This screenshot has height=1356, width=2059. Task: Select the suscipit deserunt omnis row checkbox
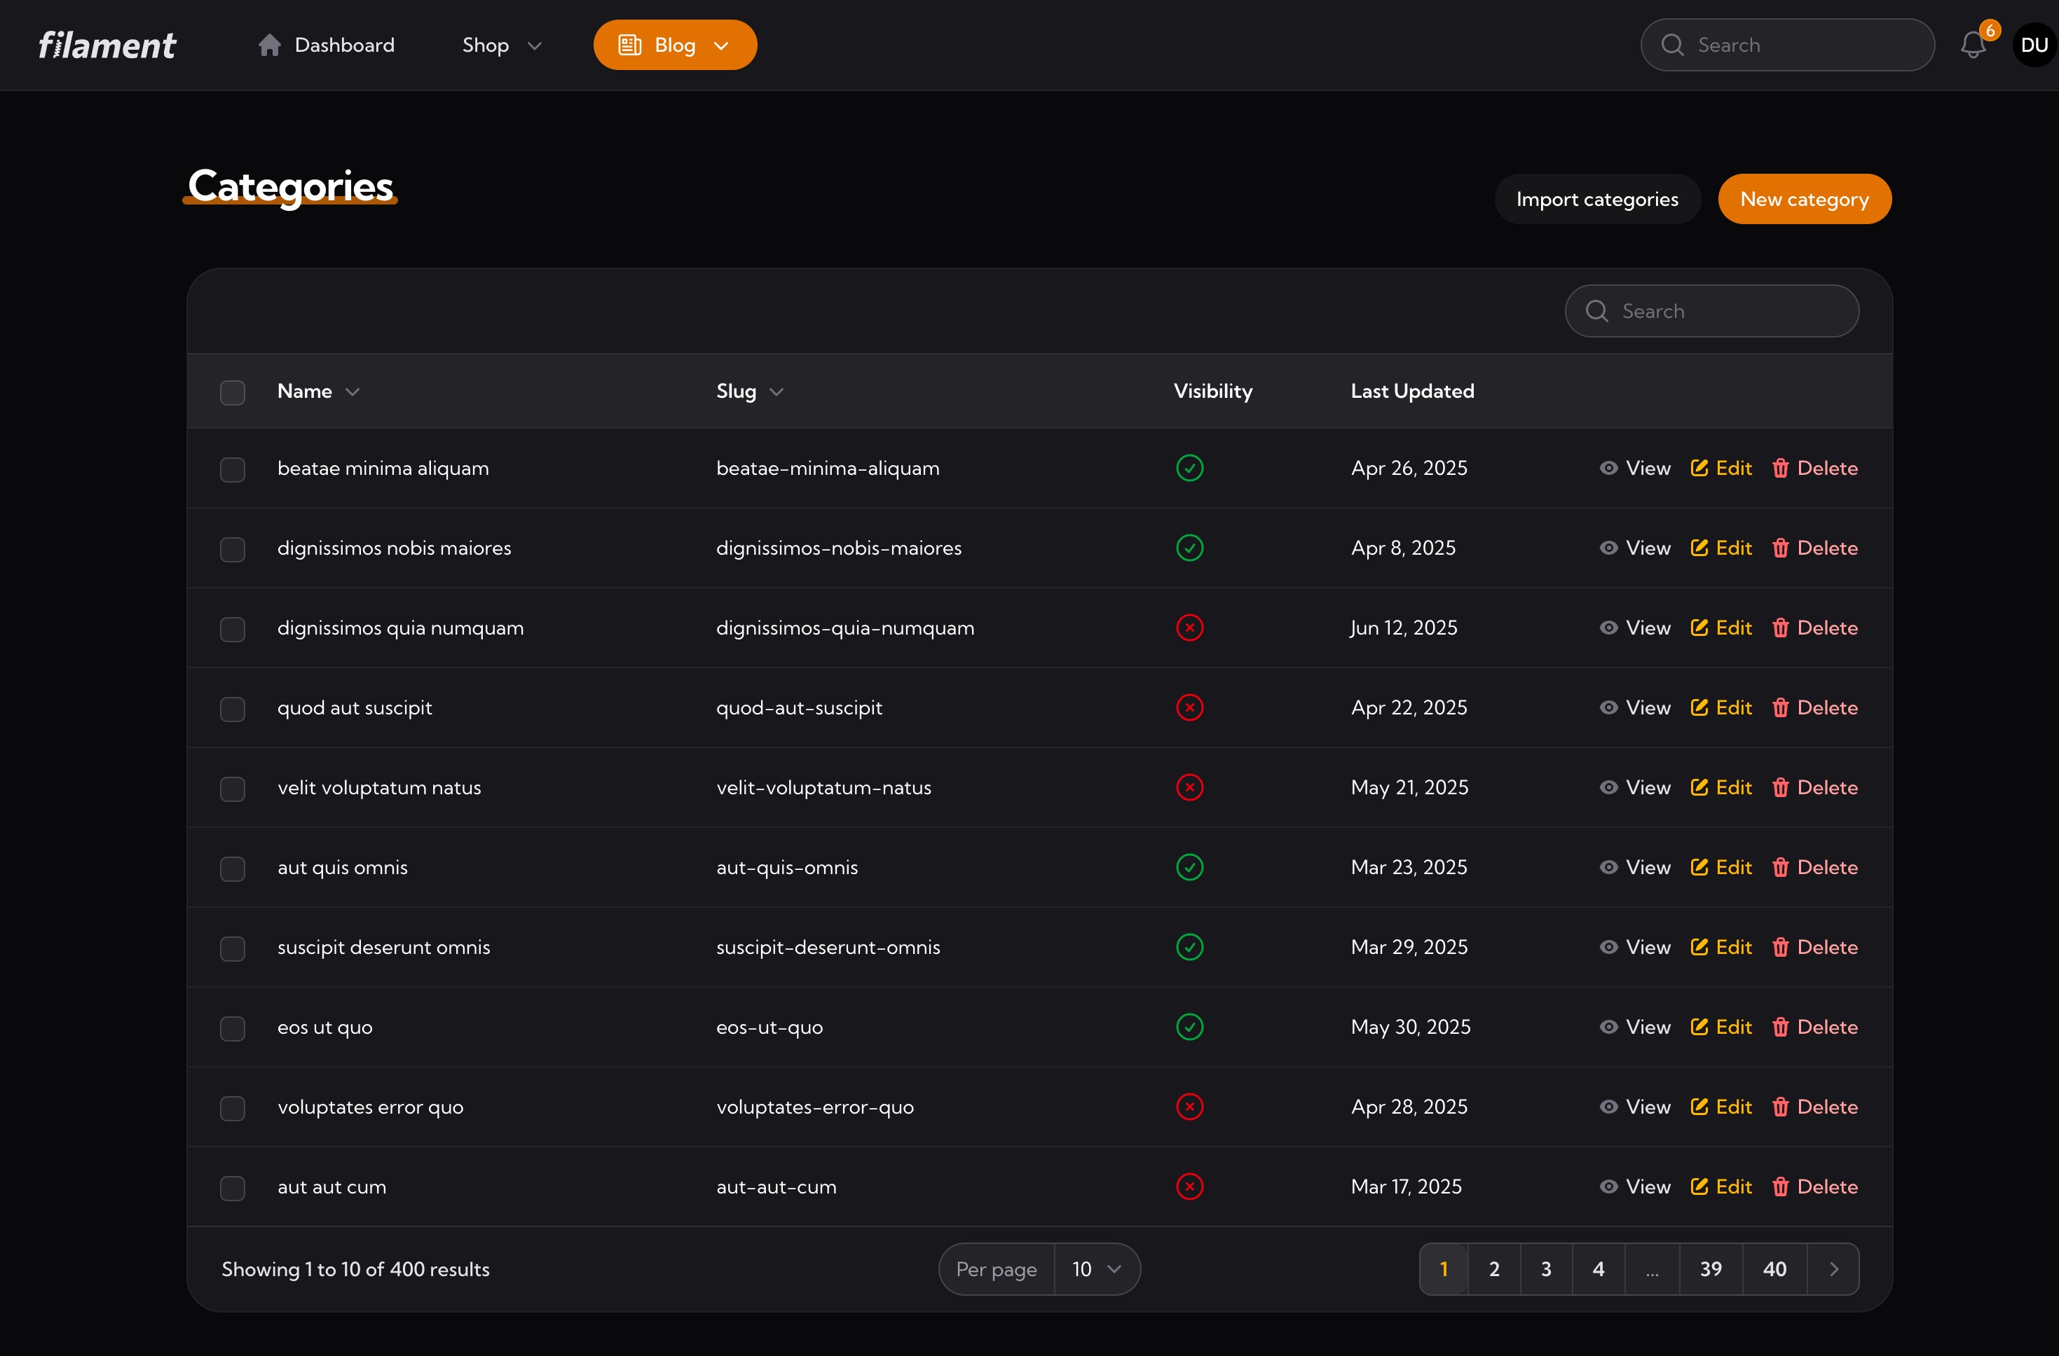(233, 948)
